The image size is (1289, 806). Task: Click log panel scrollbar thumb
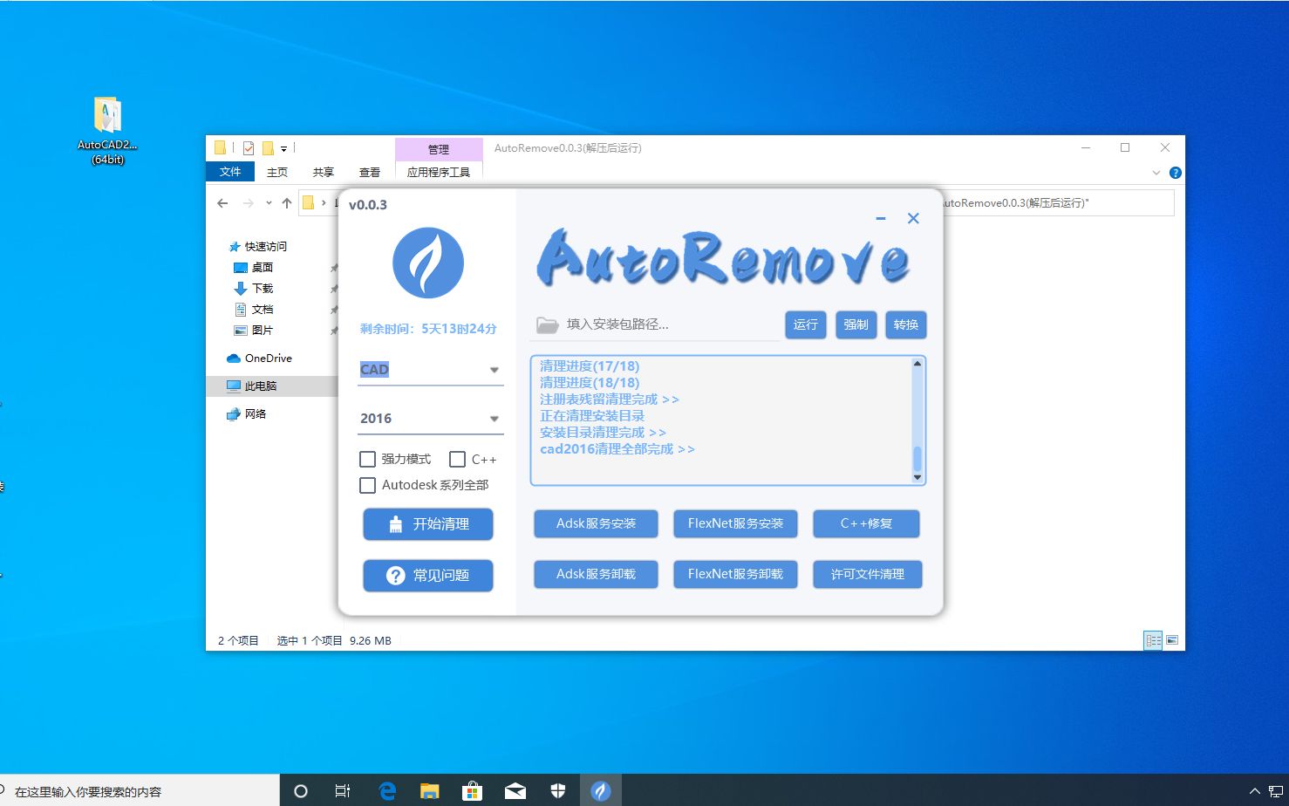(x=917, y=459)
